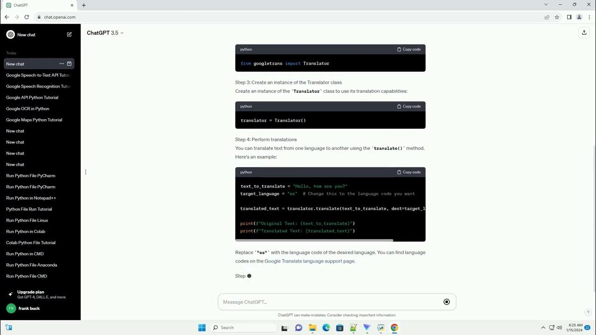Open the clock and date in taskbar
The width and height of the screenshot is (596, 335).
[x=575, y=328]
